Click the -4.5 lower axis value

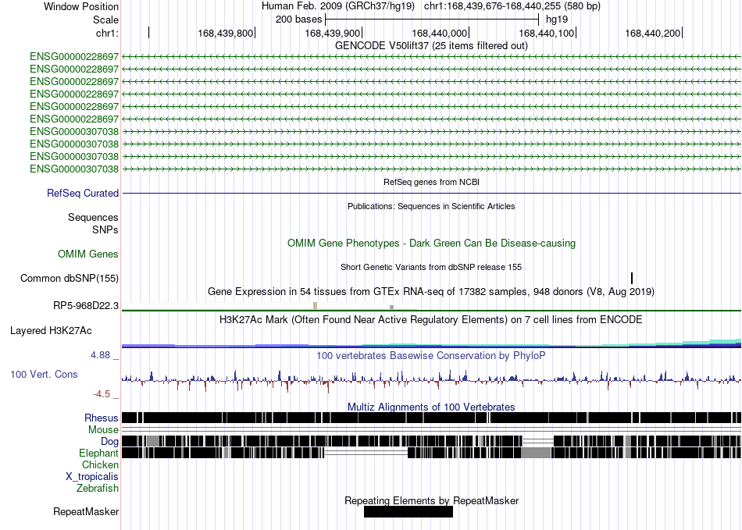[102, 394]
